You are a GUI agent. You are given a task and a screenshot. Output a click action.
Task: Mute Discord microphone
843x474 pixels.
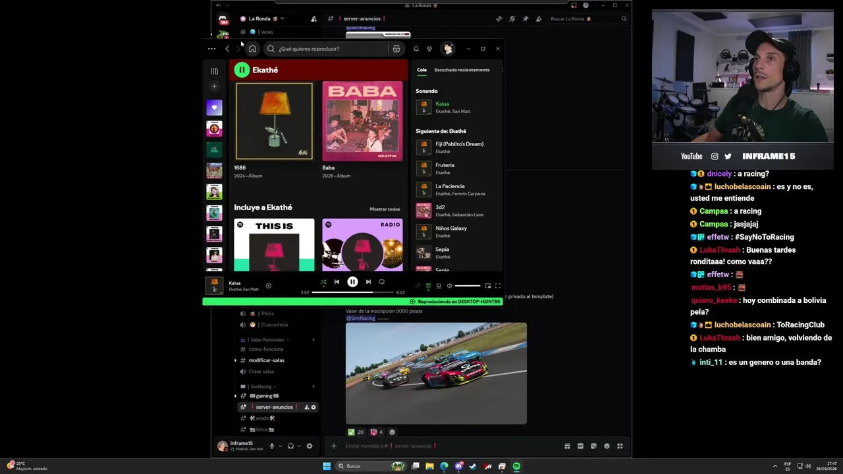[271, 446]
